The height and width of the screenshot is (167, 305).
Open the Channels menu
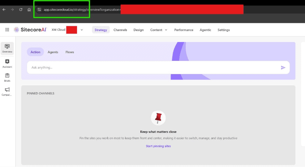[120, 30]
